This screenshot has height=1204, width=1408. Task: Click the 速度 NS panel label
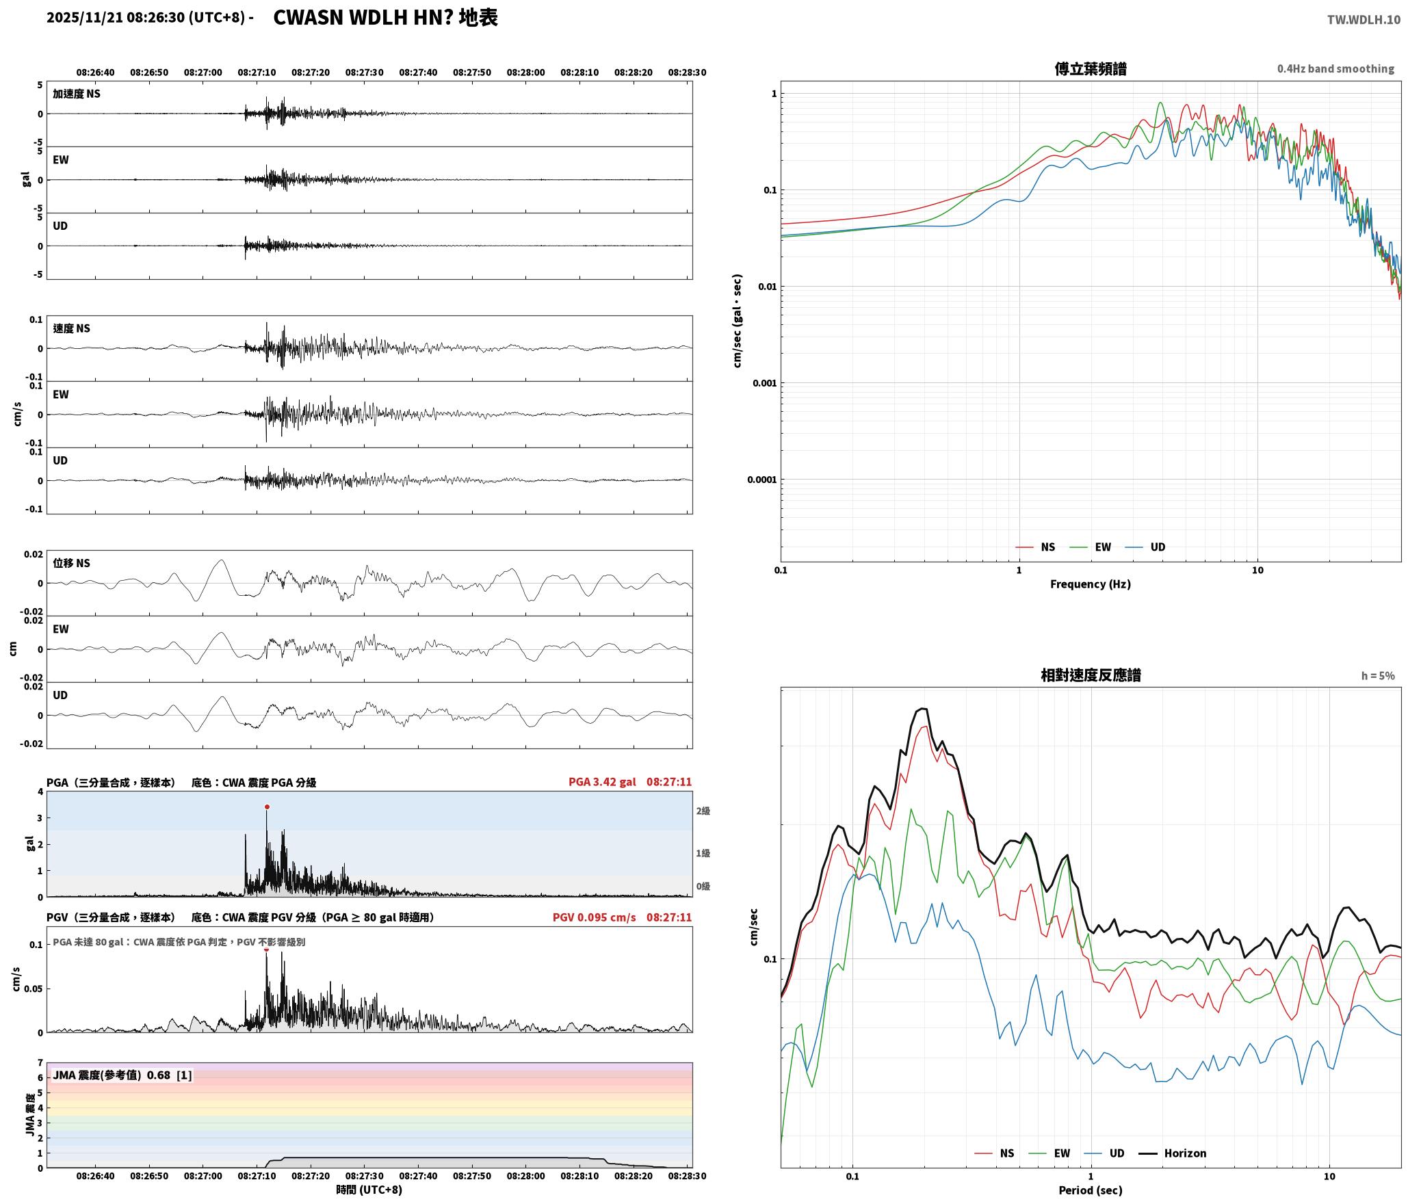(71, 328)
